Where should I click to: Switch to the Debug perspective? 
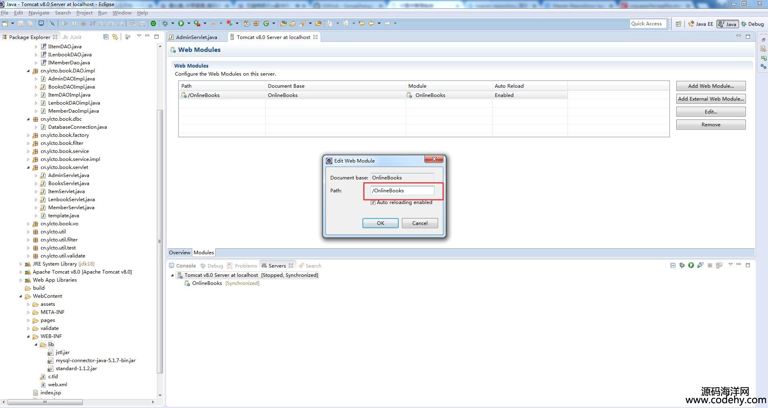click(753, 24)
